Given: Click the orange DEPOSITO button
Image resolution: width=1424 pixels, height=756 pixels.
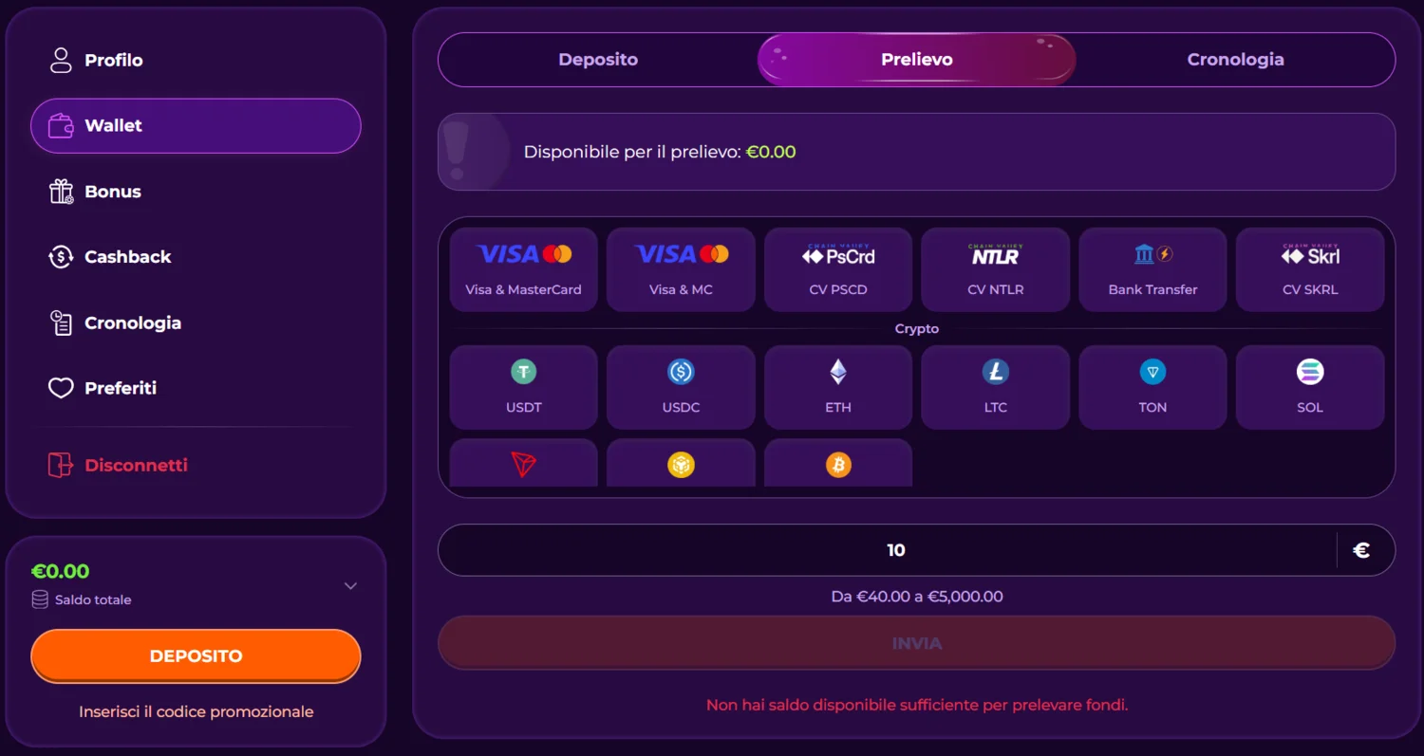Looking at the screenshot, I should [196, 655].
